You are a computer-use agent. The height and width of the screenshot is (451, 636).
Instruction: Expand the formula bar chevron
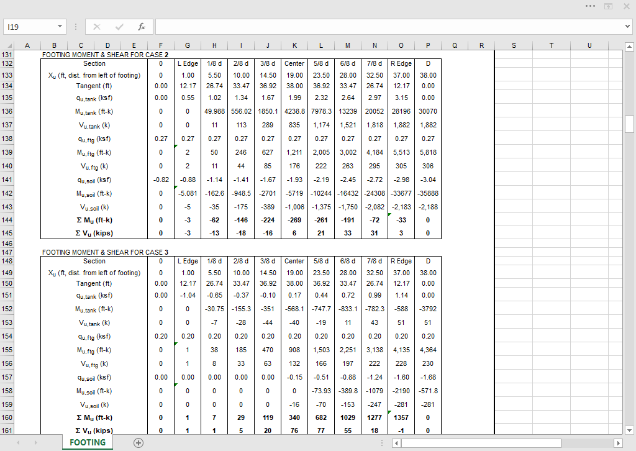(628, 27)
